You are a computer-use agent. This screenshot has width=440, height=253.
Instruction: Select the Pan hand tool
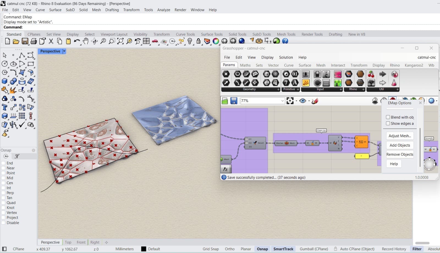coord(86,41)
